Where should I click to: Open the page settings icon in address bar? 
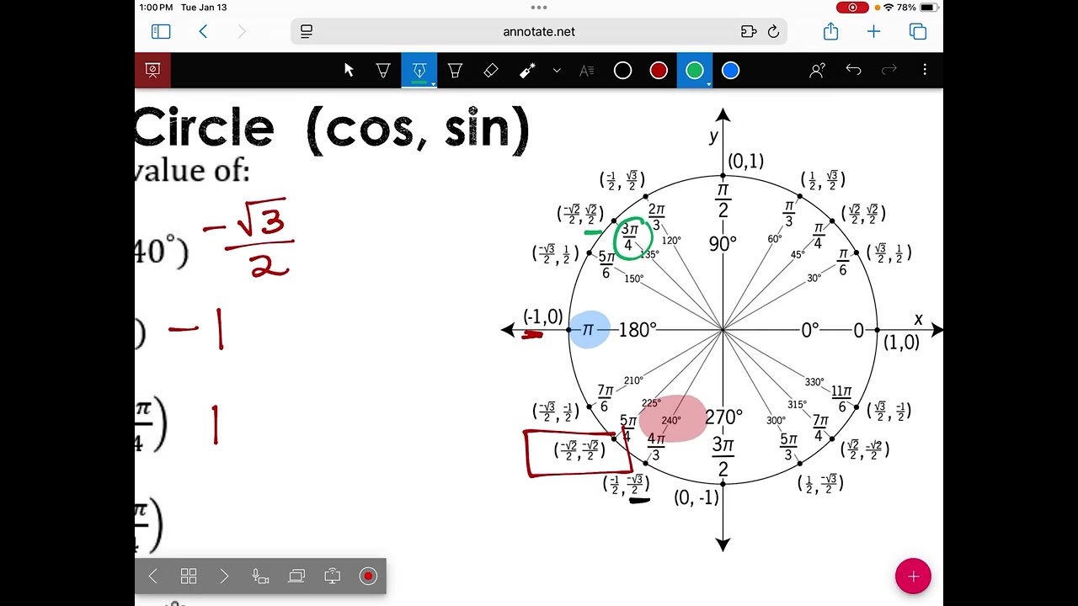tap(307, 31)
